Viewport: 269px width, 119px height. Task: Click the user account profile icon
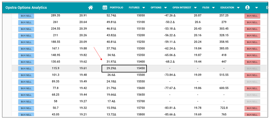tap(248, 7)
